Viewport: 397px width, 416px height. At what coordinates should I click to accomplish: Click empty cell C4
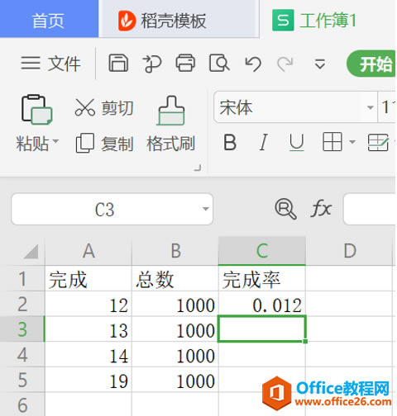[262, 355]
